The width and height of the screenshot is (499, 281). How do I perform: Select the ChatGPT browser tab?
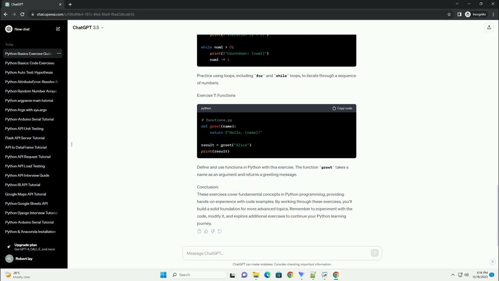point(33,4)
